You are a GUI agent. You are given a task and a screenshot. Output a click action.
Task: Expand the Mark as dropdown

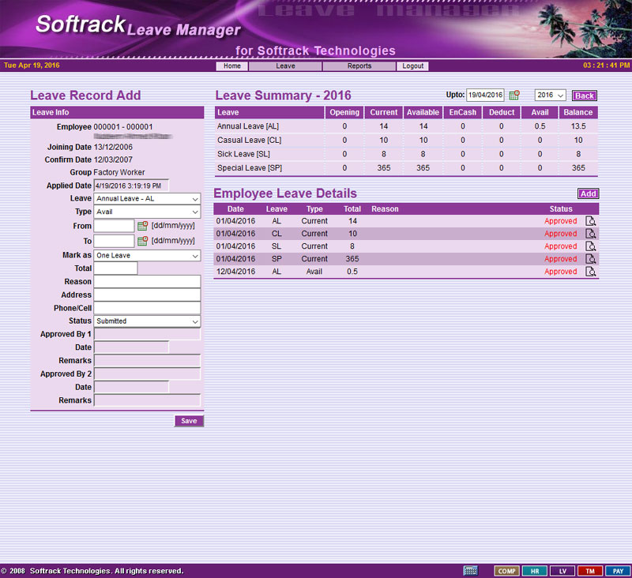pos(147,256)
